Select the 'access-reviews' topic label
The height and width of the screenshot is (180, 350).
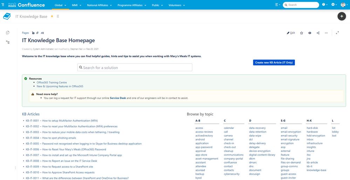pyautogui.click(x=204, y=132)
